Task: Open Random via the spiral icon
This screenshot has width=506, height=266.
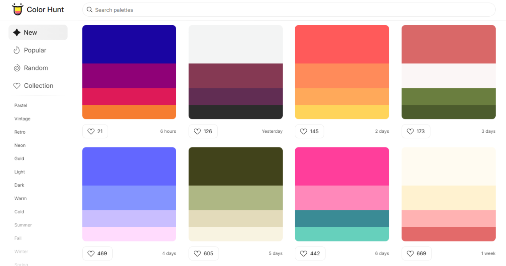Action: [17, 68]
